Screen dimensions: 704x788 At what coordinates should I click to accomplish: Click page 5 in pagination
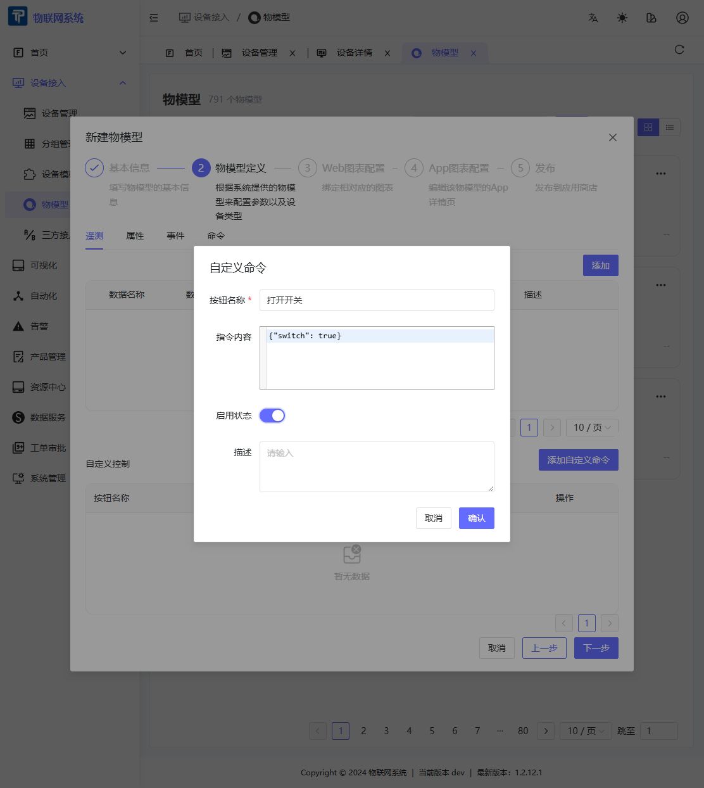[432, 731]
